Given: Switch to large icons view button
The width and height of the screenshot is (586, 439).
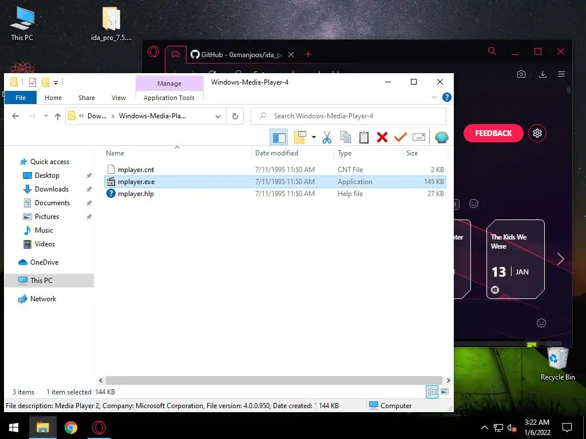Looking at the screenshot, I should tap(444, 392).
